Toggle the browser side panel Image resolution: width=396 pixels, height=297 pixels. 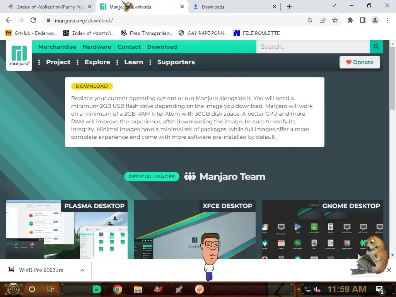point(362,20)
